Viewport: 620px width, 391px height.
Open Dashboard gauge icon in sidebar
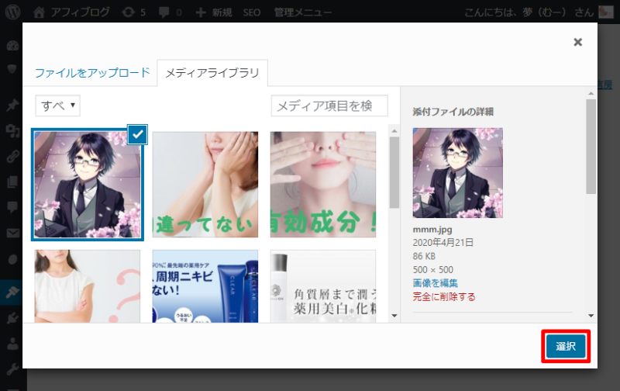(12, 45)
